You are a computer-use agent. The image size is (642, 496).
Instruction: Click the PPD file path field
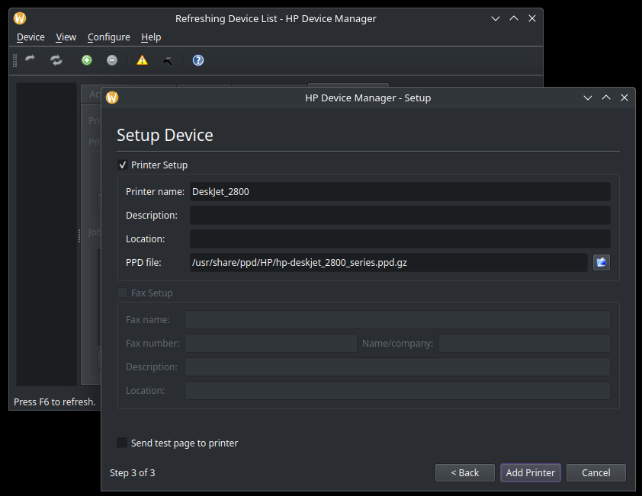(x=389, y=262)
